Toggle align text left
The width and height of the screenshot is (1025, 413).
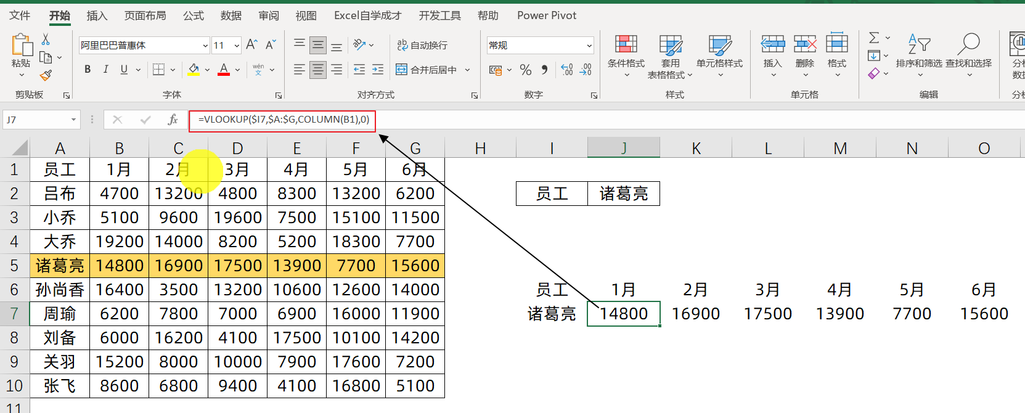[x=300, y=69]
